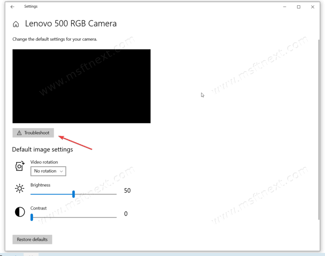
Task: Click the vertical scrollbar of Settings window
Action: pyautogui.click(x=319, y=130)
